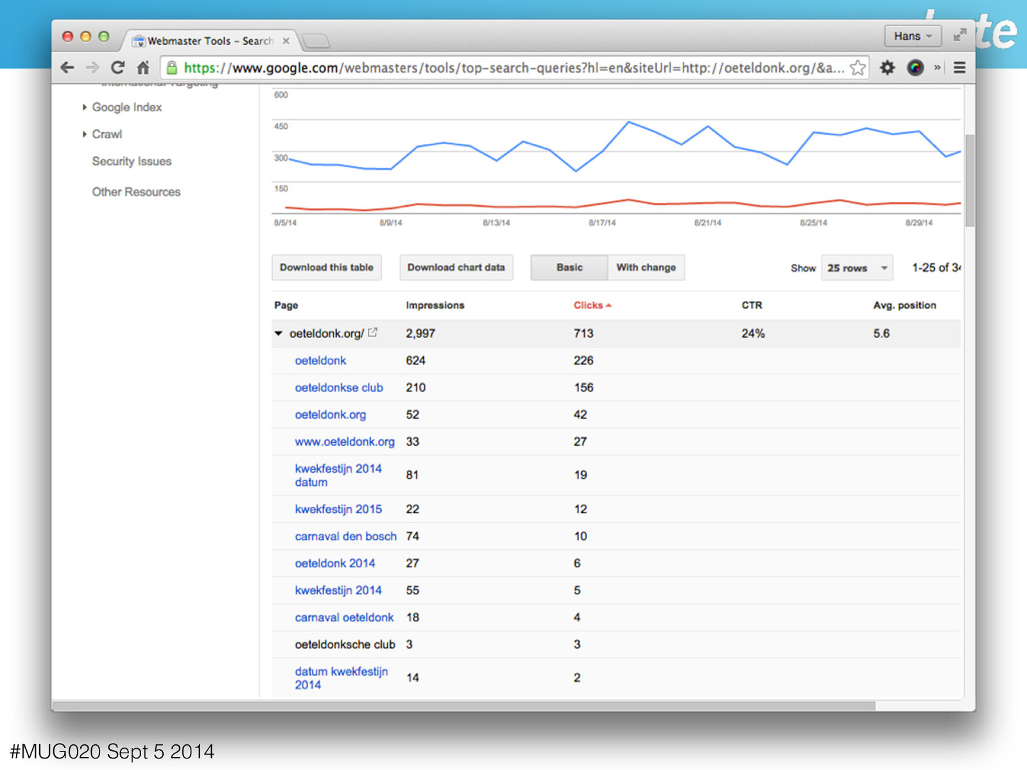
Task: Click the Download chart data button
Action: pos(456,268)
